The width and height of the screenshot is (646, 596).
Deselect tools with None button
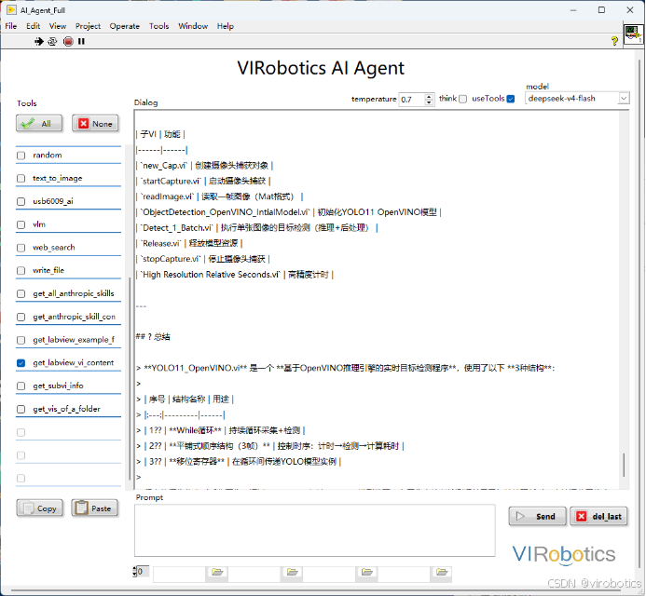pyautogui.click(x=95, y=124)
